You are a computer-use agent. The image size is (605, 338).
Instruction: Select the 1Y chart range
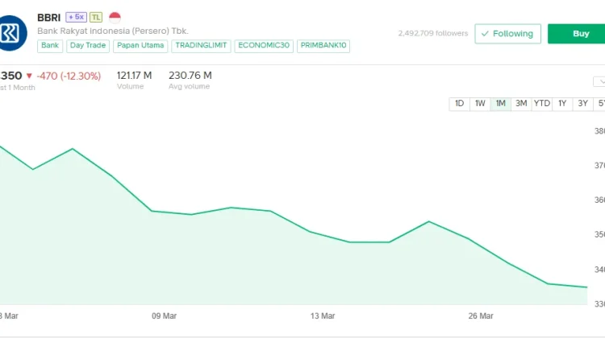[x=562, y=104]
